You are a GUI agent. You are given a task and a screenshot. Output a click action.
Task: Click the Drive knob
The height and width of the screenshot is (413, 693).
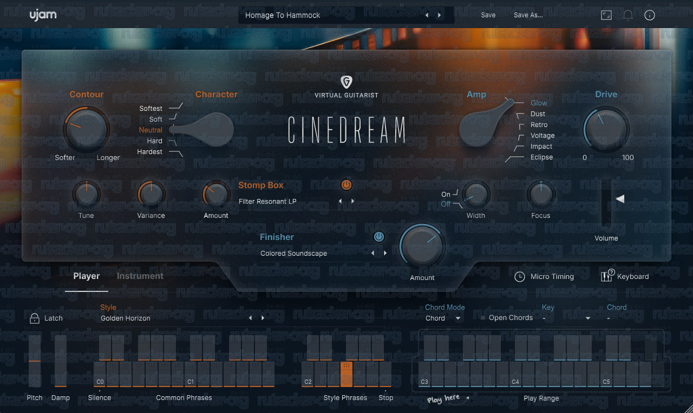(x=606, y=130)
